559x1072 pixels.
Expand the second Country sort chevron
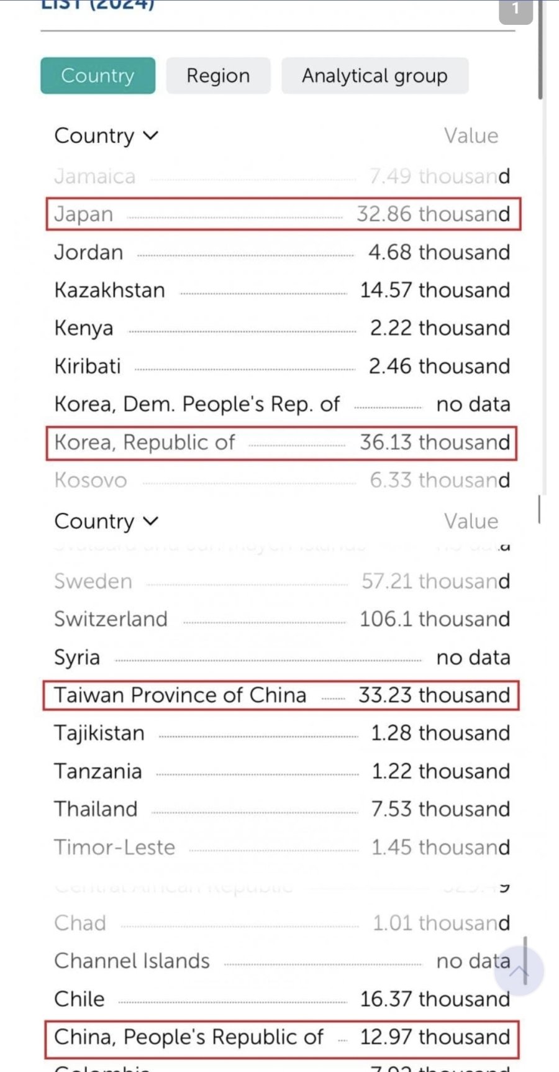(x=151, y=521)
